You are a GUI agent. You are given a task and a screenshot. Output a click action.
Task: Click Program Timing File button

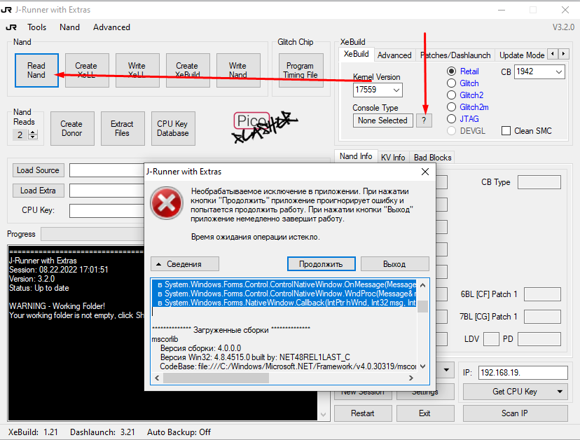point(301,70)
